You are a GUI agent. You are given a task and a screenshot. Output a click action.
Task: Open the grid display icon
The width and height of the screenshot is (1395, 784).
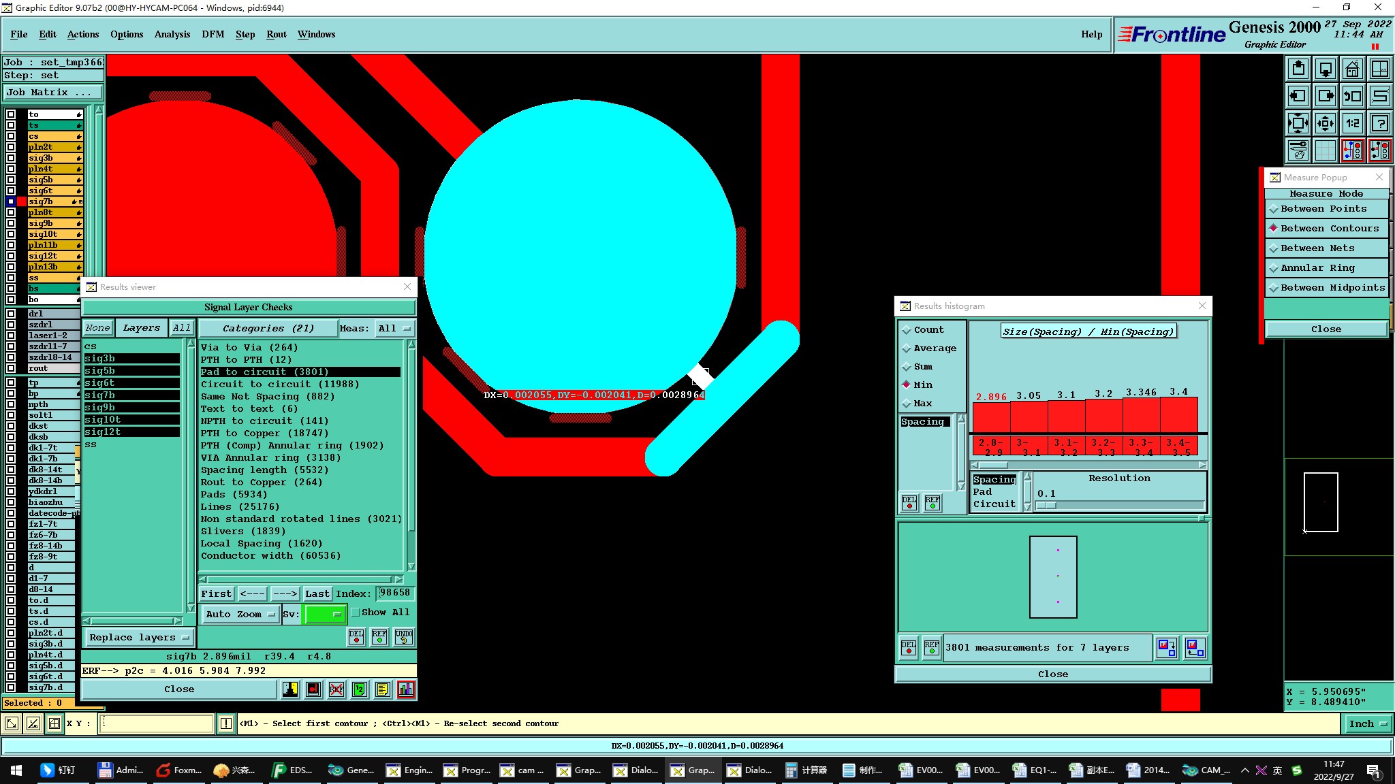(1325, 150)
